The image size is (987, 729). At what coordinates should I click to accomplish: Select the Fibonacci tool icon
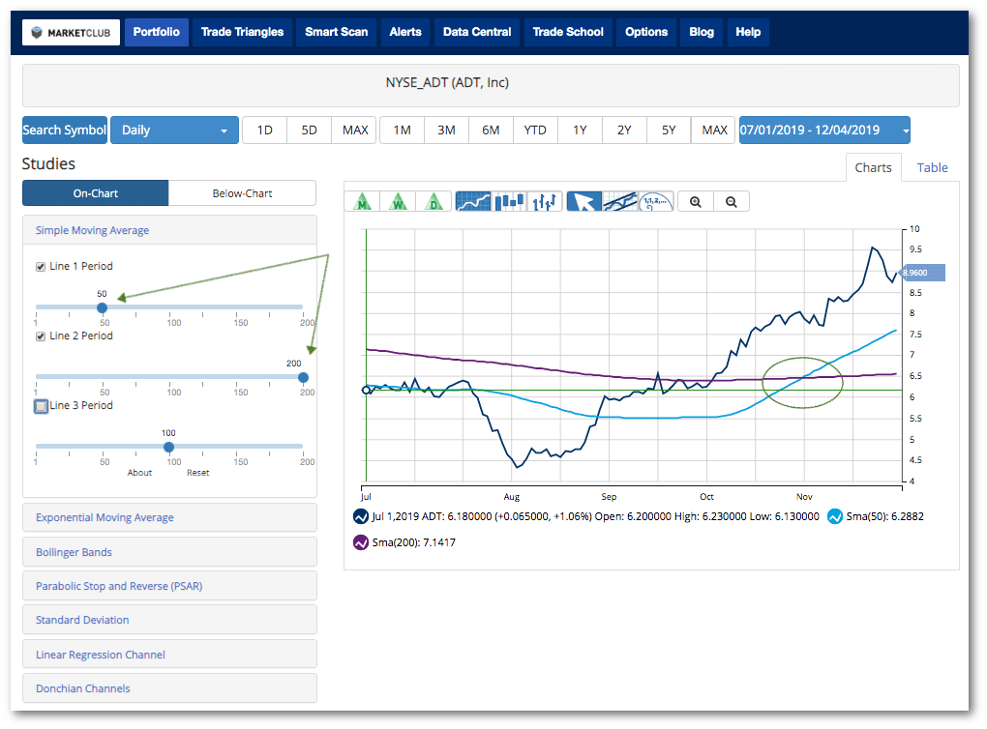tap(656, 202)
